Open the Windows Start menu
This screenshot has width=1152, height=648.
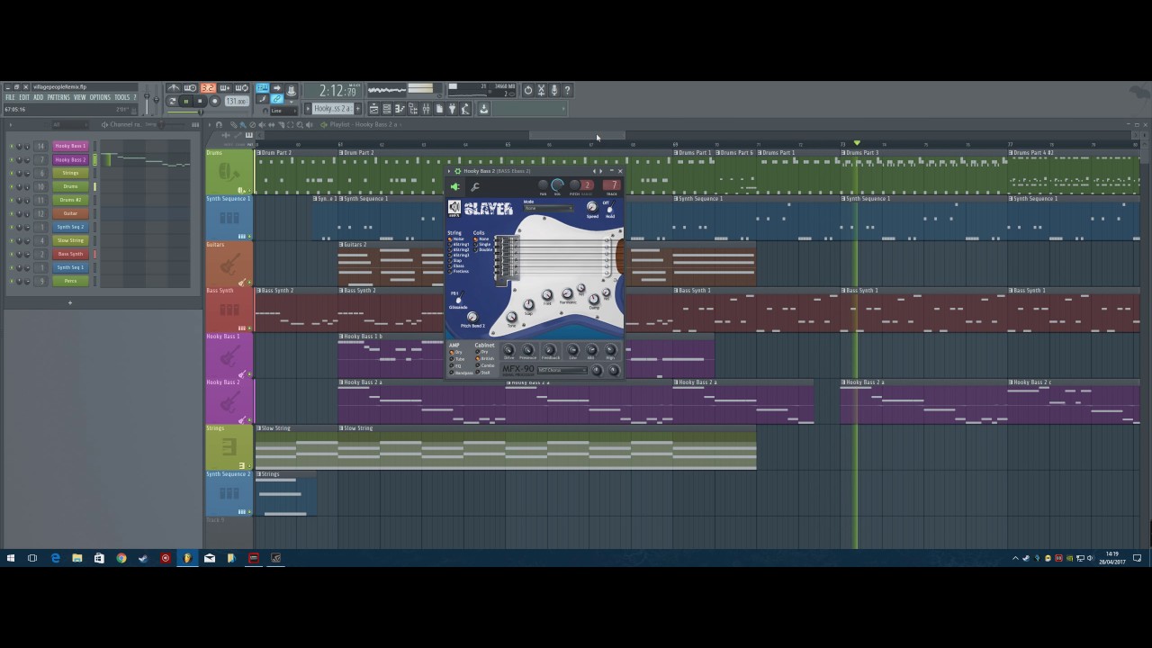point(11,558)
